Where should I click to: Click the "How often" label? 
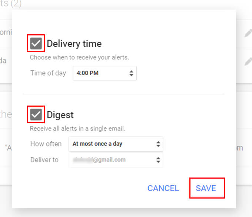[x=46, y=144]
